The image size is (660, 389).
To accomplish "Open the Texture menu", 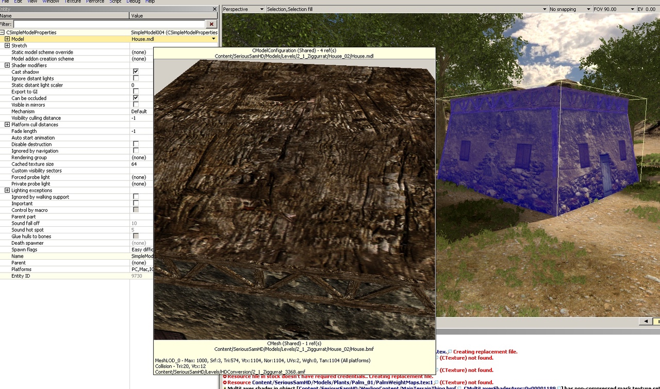I will click(x=73, y=2).
